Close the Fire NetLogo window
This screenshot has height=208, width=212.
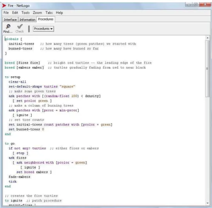pyautogui.click(x=205, y=5)
